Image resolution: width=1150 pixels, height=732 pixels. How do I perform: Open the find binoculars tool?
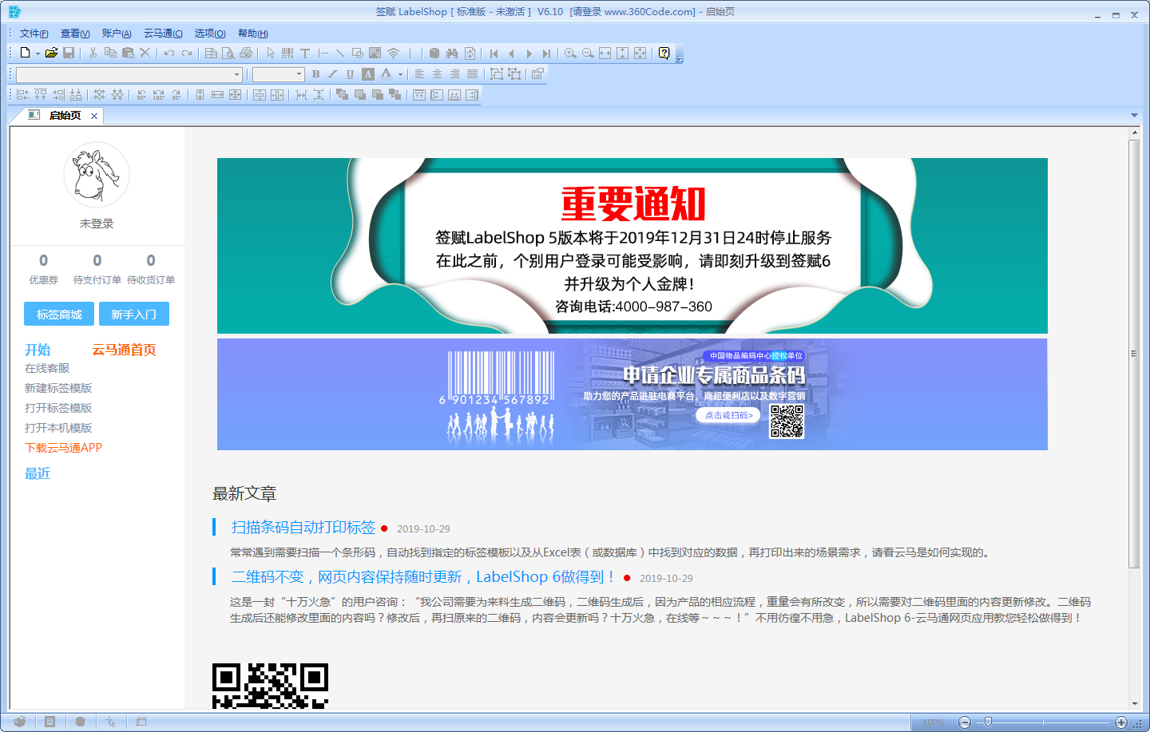pos(452,53)
